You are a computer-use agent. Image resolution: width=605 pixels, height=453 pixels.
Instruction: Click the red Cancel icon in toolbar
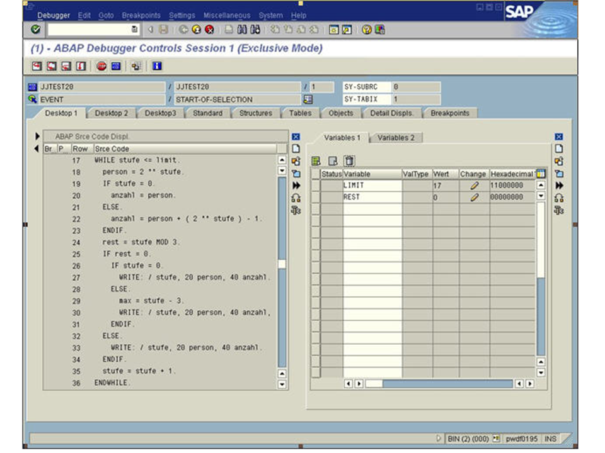coord(209,30)
